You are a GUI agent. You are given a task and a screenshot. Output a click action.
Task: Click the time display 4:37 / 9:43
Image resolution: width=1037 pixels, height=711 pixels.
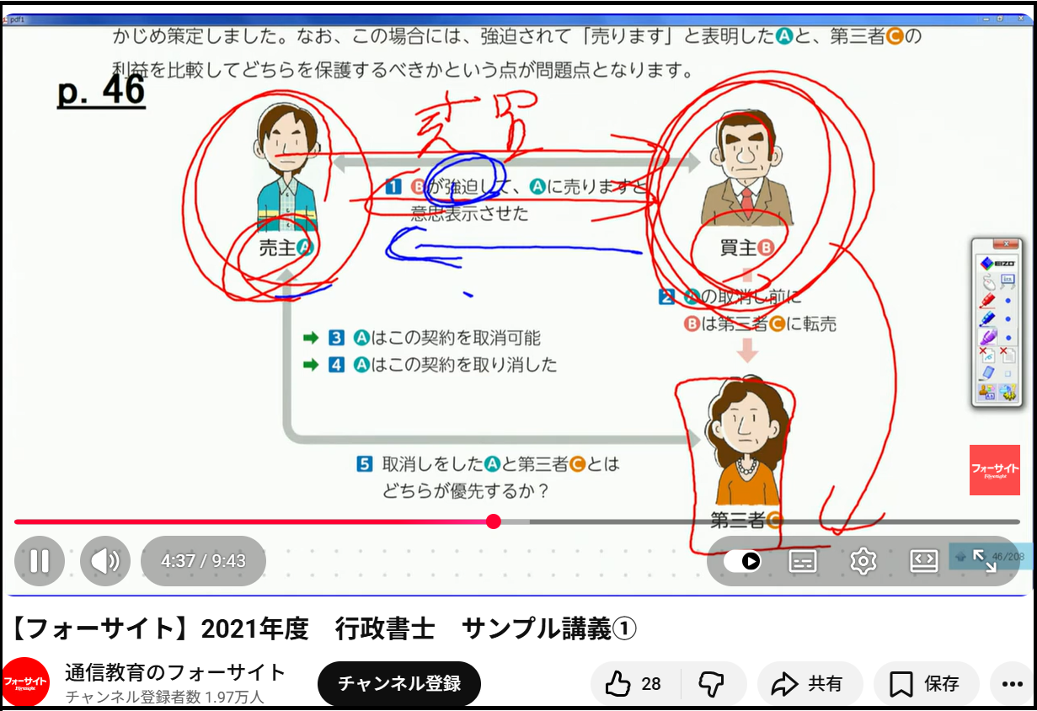(x=203, y=561)
